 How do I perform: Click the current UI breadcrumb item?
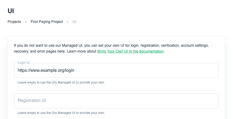(x=74, y=22)
